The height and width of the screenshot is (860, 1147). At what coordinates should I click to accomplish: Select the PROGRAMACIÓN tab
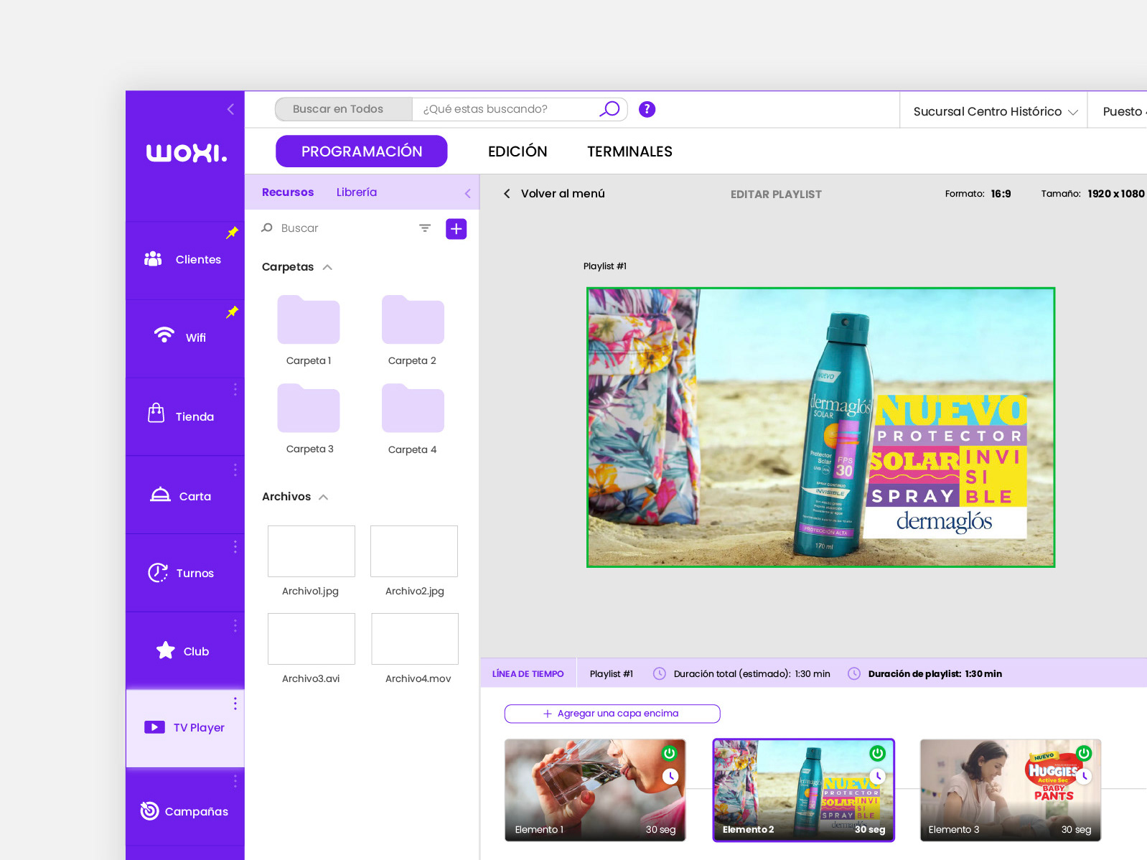[x=362, y=151]
